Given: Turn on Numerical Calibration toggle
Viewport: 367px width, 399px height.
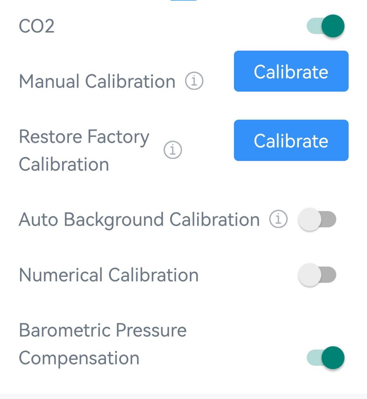Looking at the screenshot, I should [317, 275].
